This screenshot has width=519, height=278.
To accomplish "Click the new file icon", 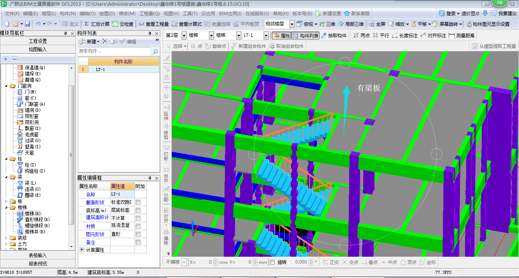I will (x=6, y=24).
